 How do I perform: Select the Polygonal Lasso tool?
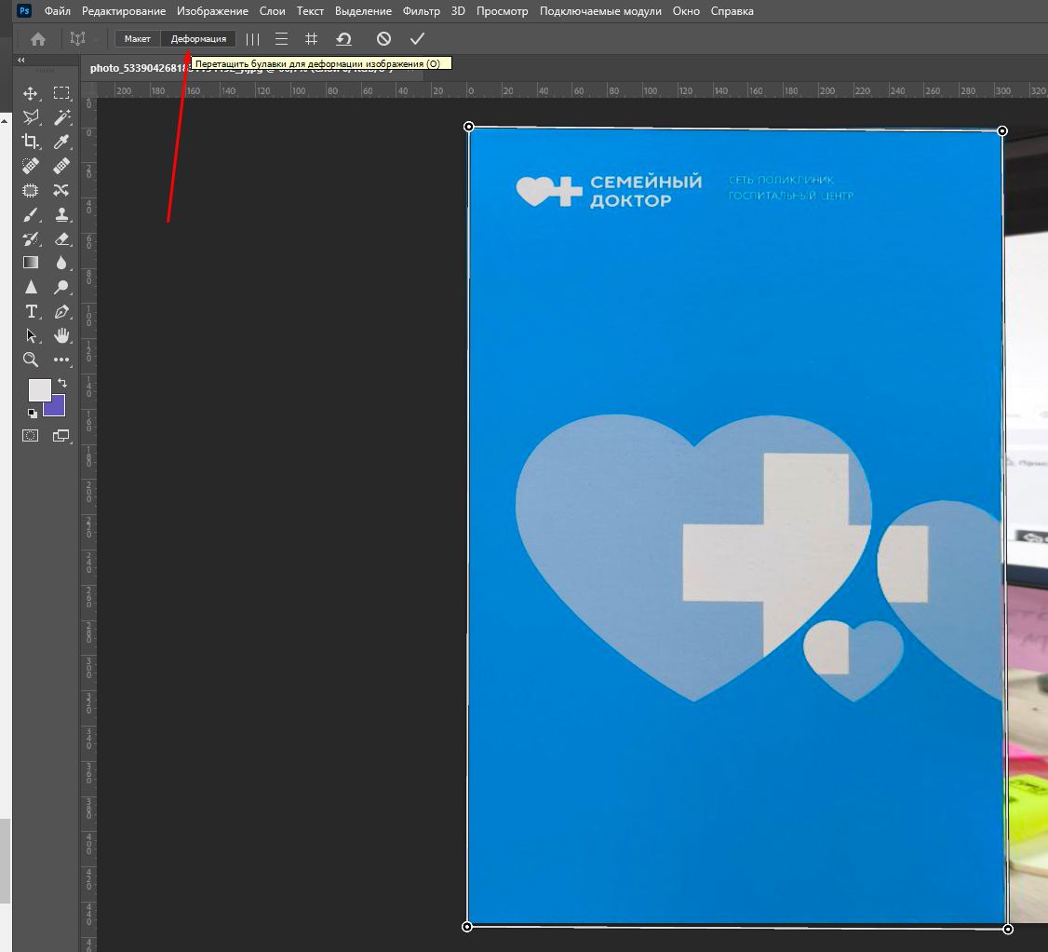pos(30,117)
